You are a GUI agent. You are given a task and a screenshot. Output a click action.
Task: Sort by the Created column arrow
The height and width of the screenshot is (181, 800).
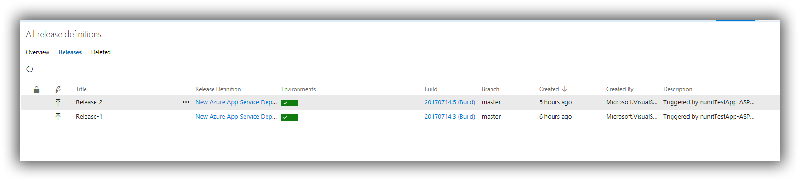pyautogui.click(x=564, y=89)
